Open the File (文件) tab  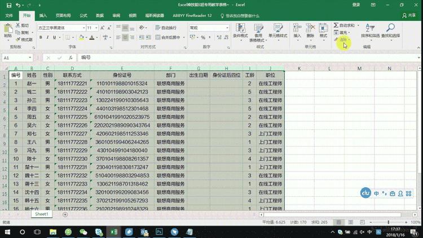(x=9, y=16)
